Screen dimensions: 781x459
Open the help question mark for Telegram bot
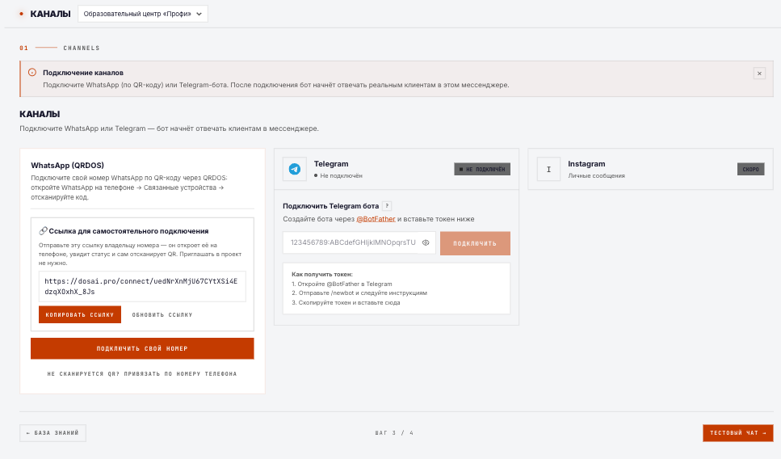[x=387, y=206]
